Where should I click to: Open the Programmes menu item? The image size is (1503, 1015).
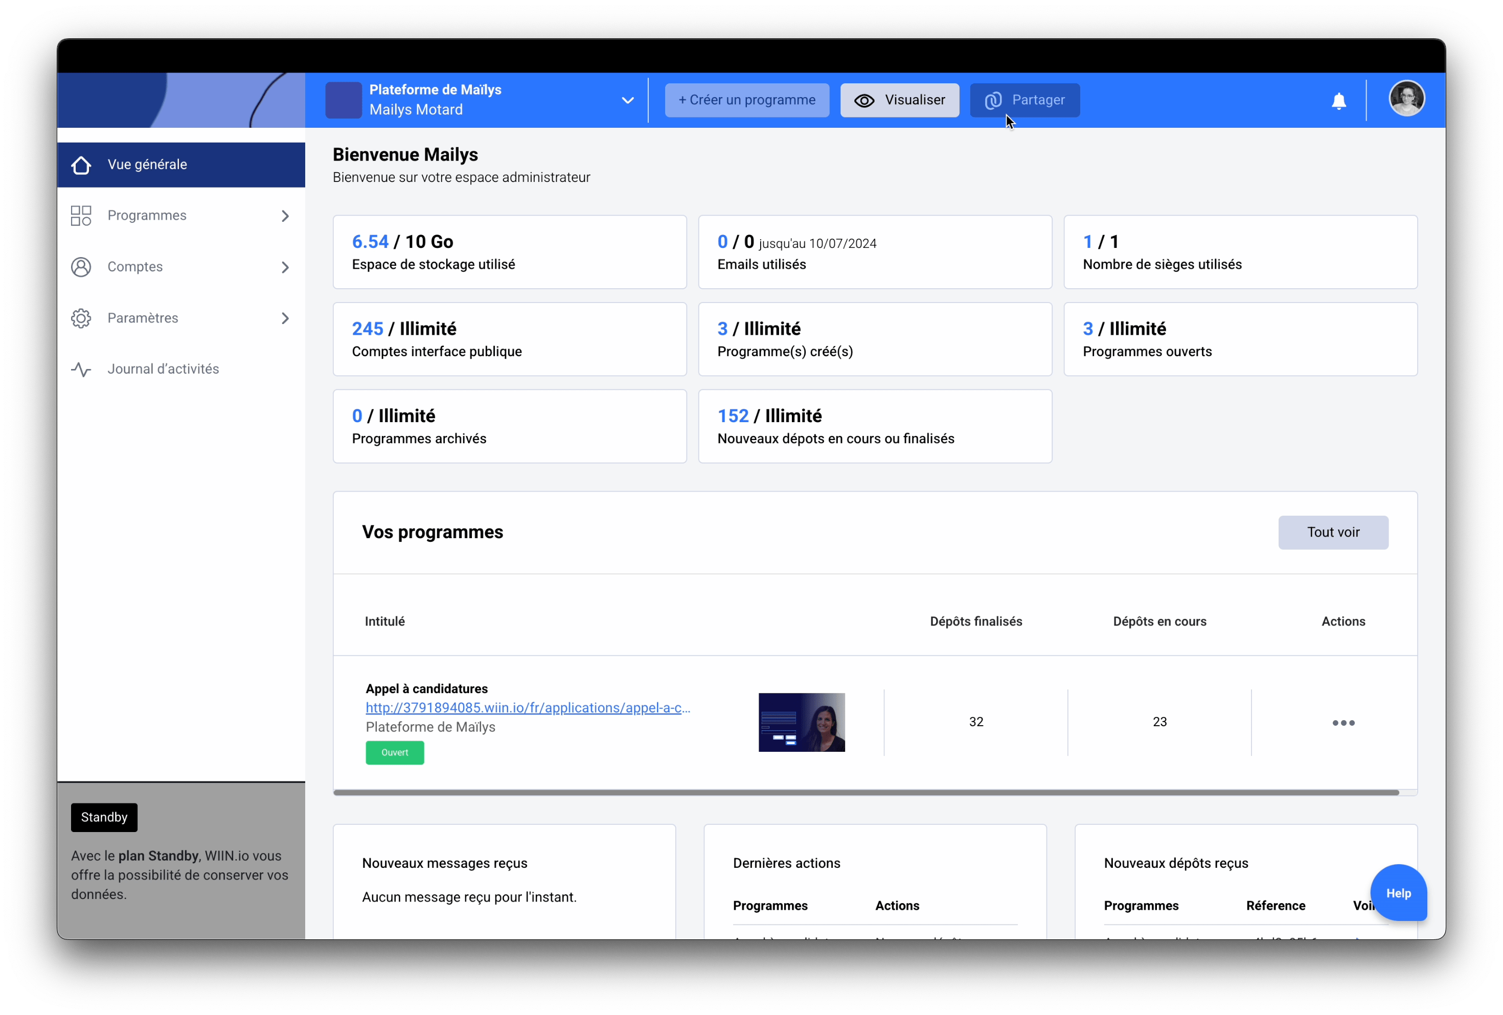tap(181, 215)
